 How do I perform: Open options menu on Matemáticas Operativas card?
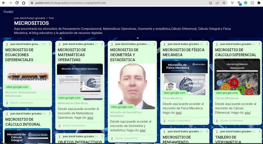coord(102,44)
